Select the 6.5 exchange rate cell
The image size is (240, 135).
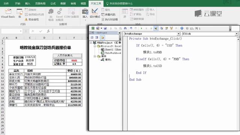pos(74,64)
